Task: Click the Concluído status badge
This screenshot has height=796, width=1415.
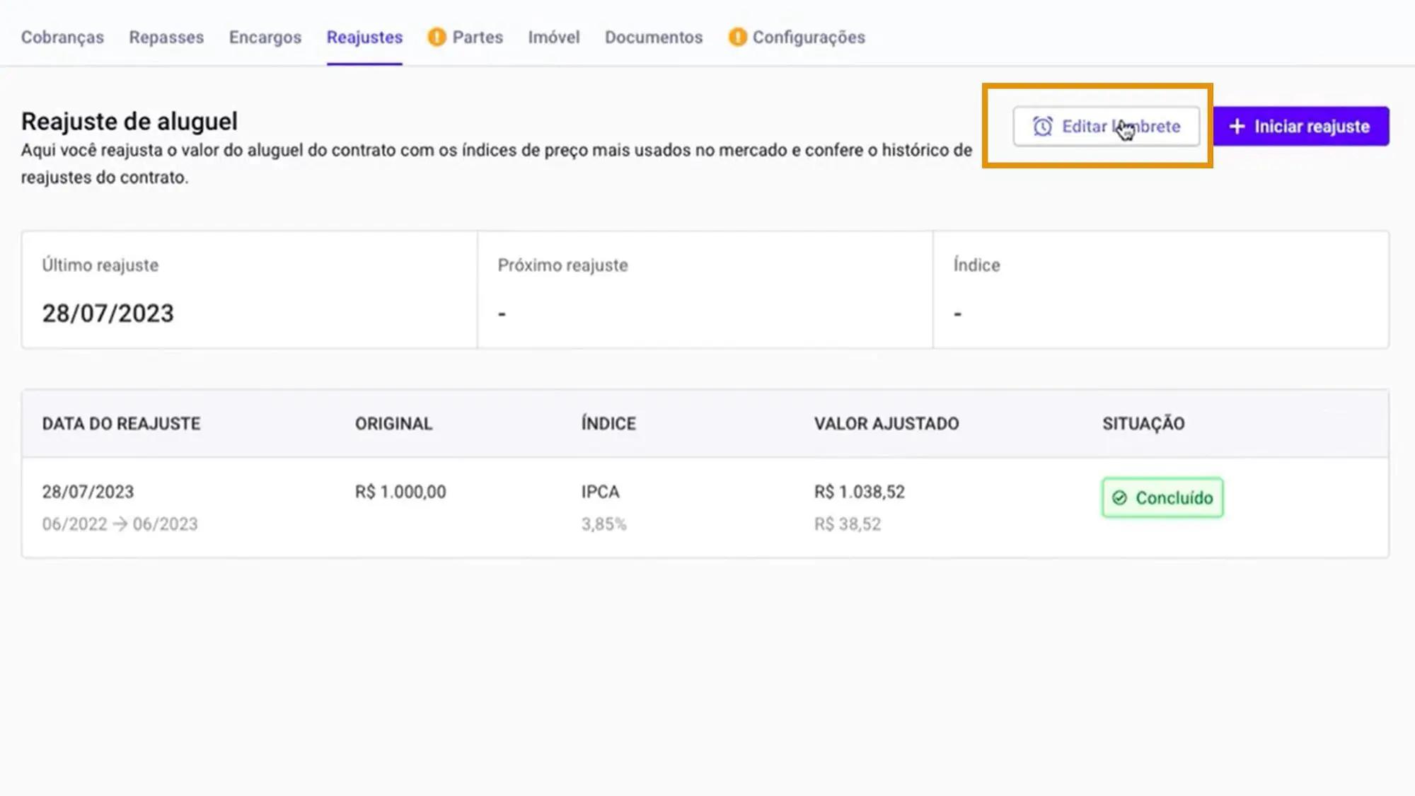Action: [1162, 497]
